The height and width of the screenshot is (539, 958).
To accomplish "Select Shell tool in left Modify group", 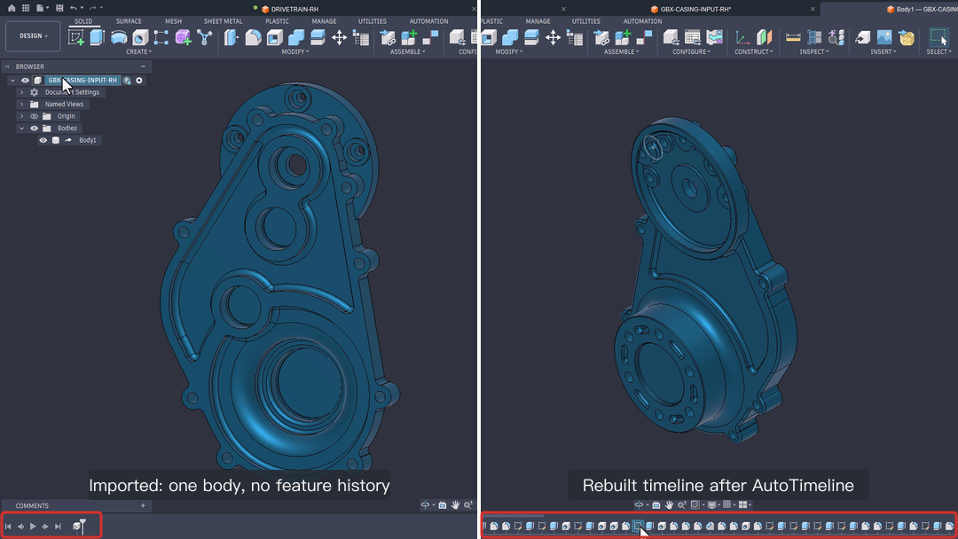I will coord(274,37).
